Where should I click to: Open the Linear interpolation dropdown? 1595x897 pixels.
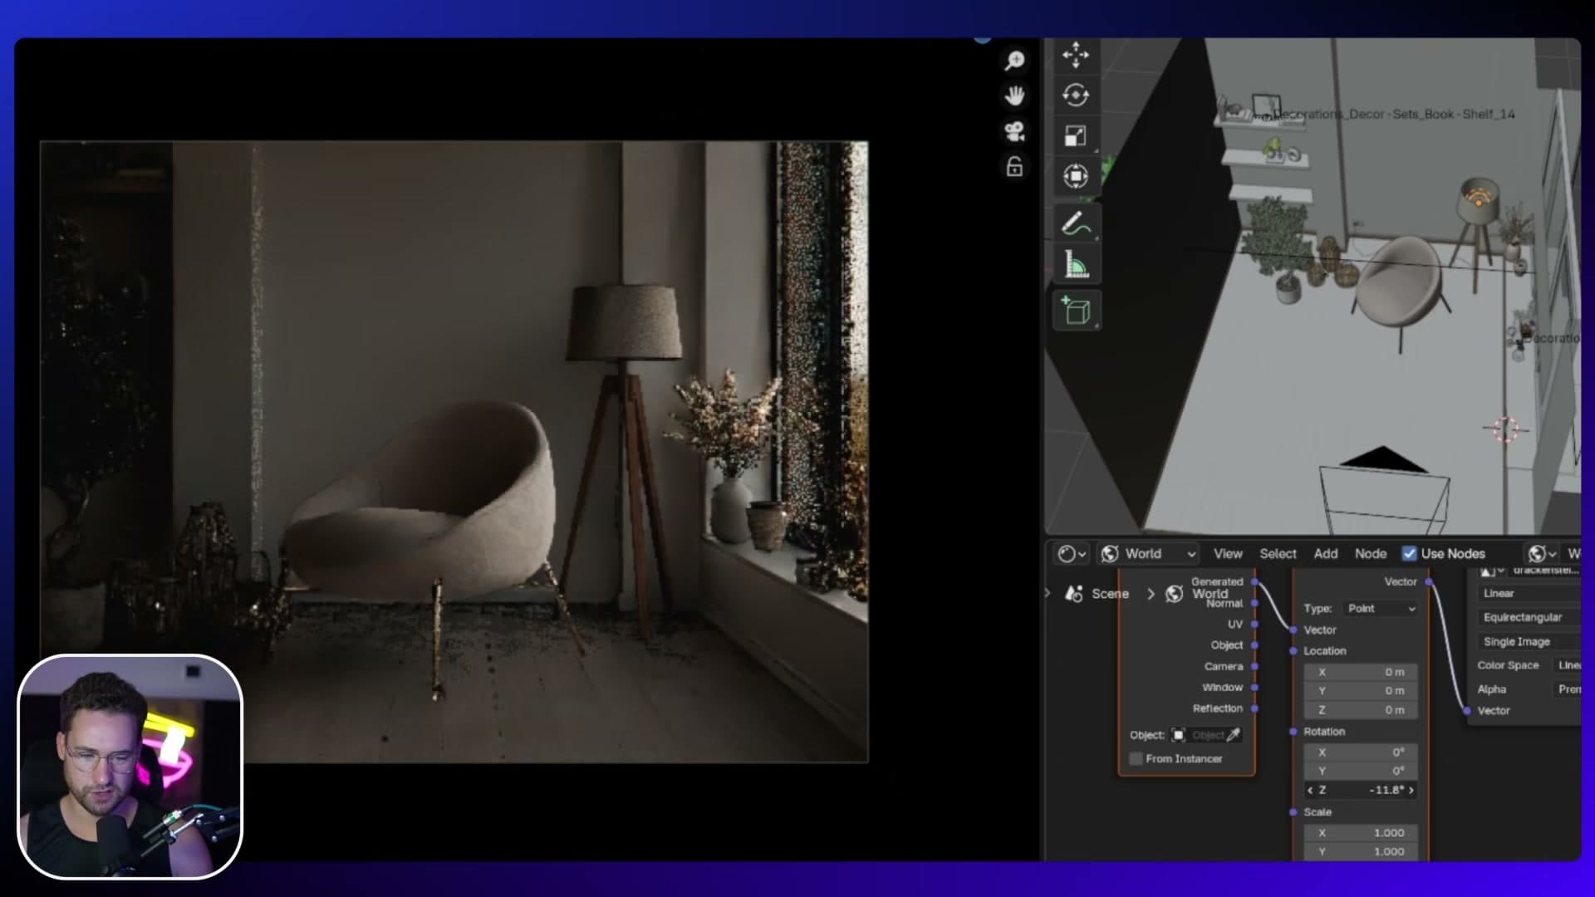tap(1529, 594)
